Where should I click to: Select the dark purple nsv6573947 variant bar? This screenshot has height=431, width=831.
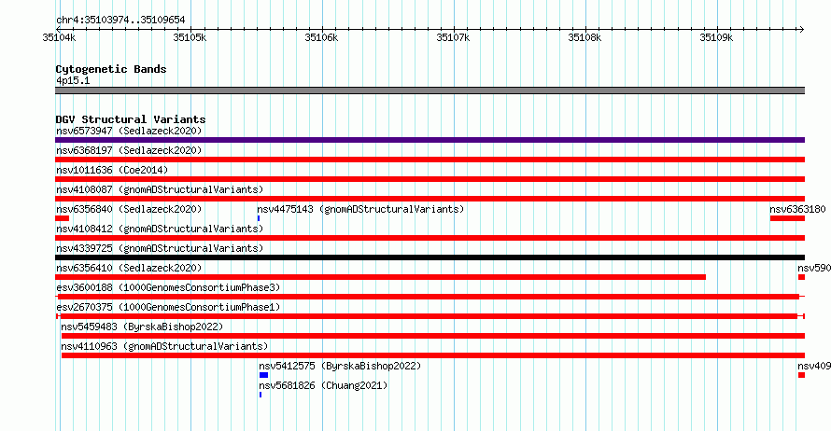[430, 140]
